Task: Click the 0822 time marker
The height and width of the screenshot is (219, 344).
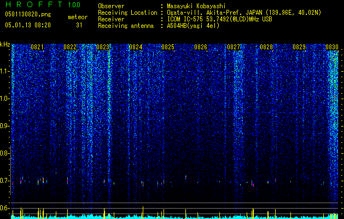Action: coord(70,47)
